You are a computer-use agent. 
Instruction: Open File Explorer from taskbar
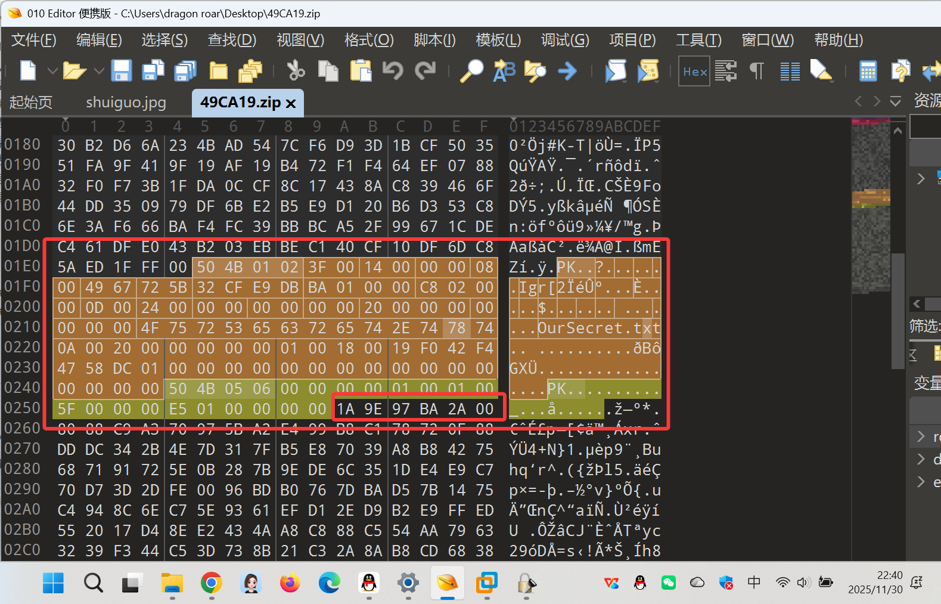click(x=172, y=583)
